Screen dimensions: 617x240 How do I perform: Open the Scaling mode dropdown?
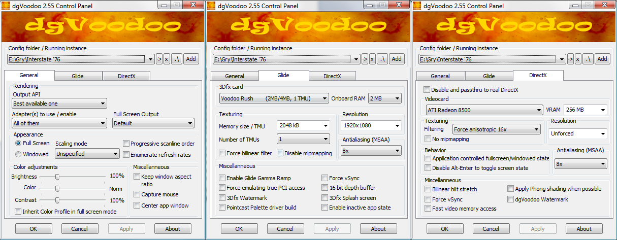[87, 153]
